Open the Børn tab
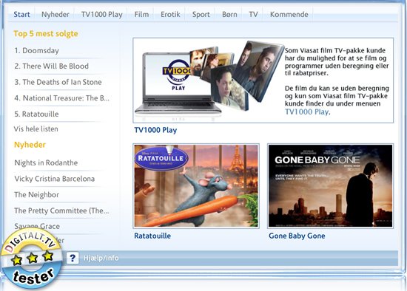The width and height of the screenshot is (407, 291). (x=229, y=15)
